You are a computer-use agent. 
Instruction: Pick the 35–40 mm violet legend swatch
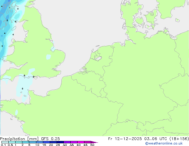coord(74,142)
